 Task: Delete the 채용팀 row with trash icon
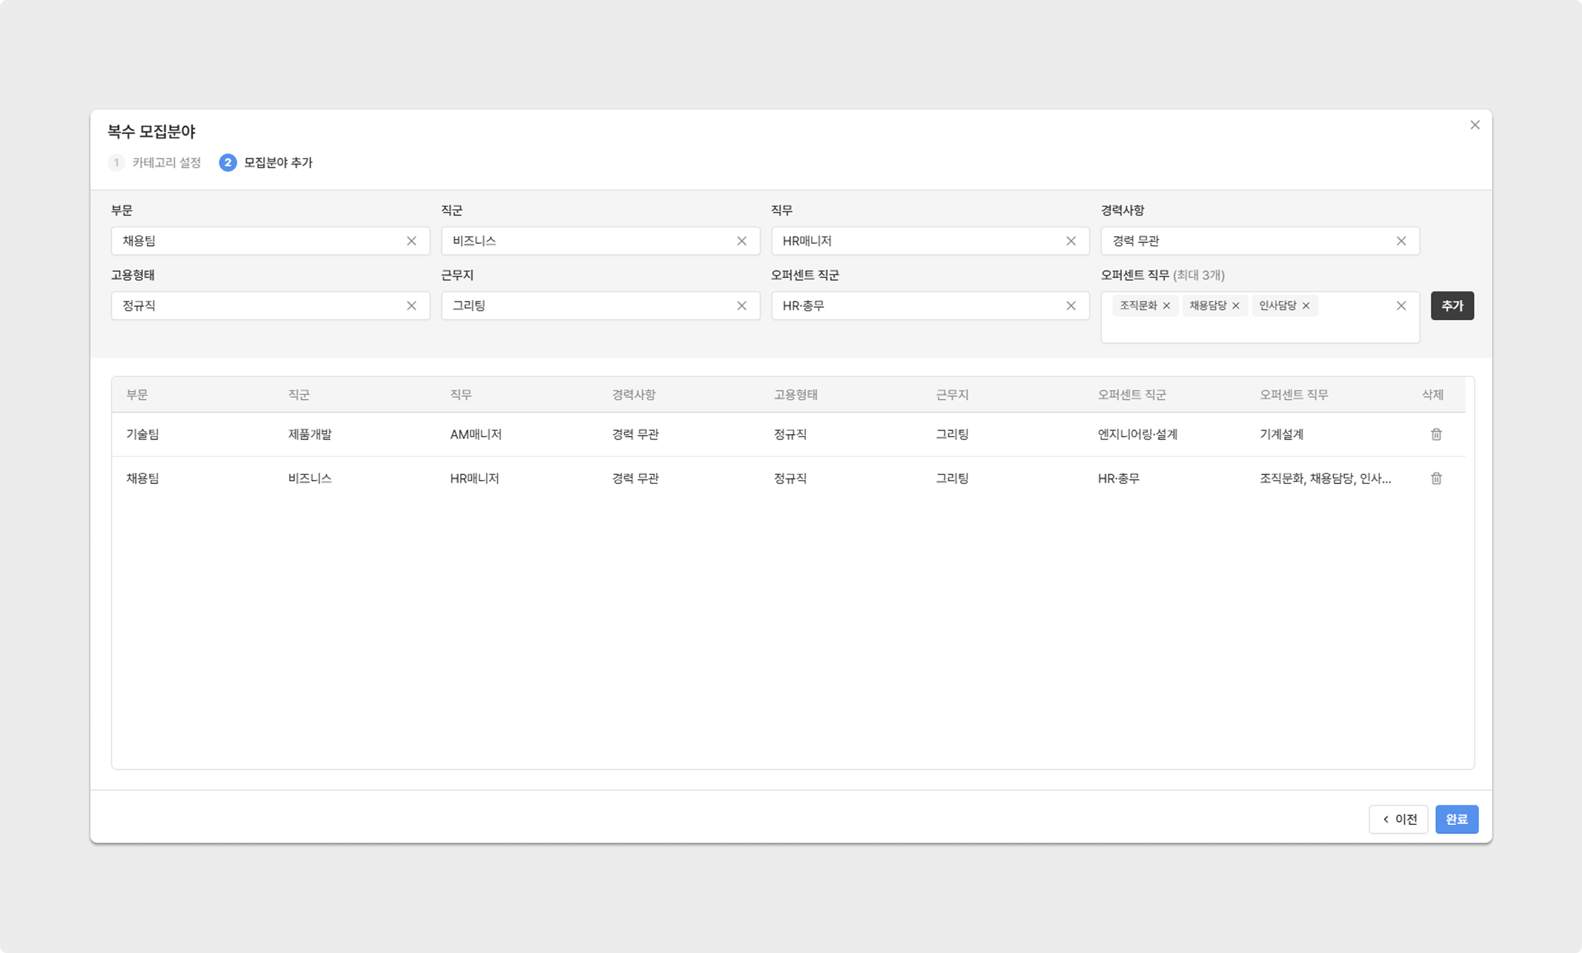coord(1436,479)
